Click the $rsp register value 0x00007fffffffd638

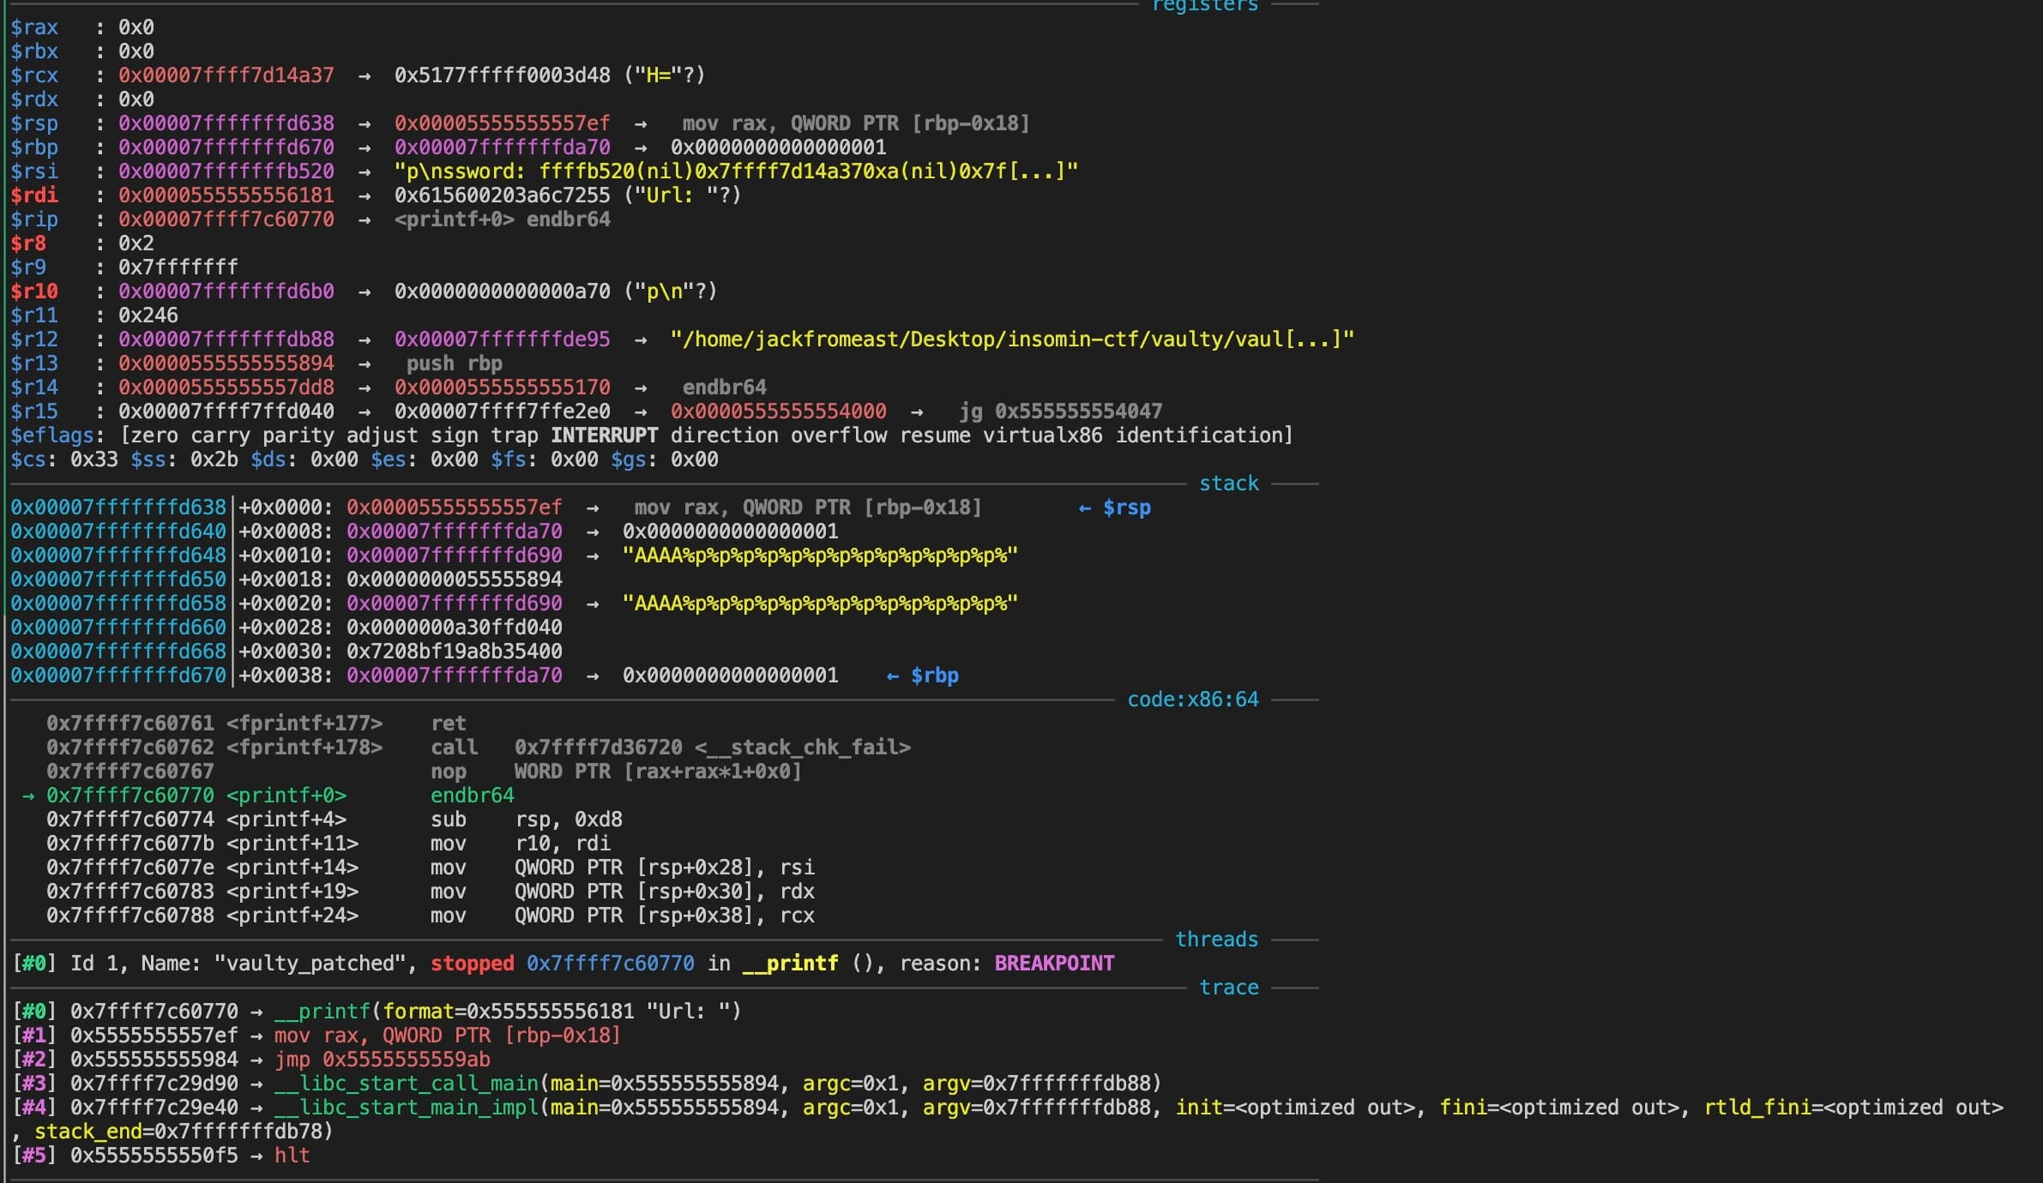[x=226, y=123]
